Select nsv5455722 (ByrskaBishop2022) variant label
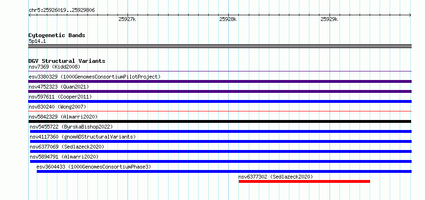 pyautogui.click(x=71, y=127)
